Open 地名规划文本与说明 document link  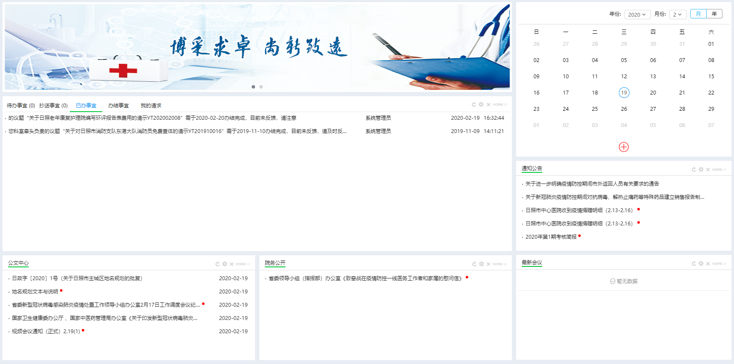click(x=35, y=292)
